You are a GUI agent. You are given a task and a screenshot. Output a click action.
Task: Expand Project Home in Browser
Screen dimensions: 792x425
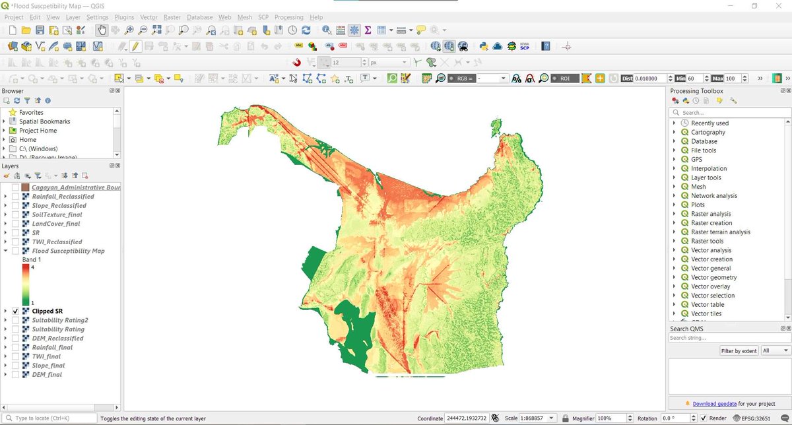[x=5, y=131]
